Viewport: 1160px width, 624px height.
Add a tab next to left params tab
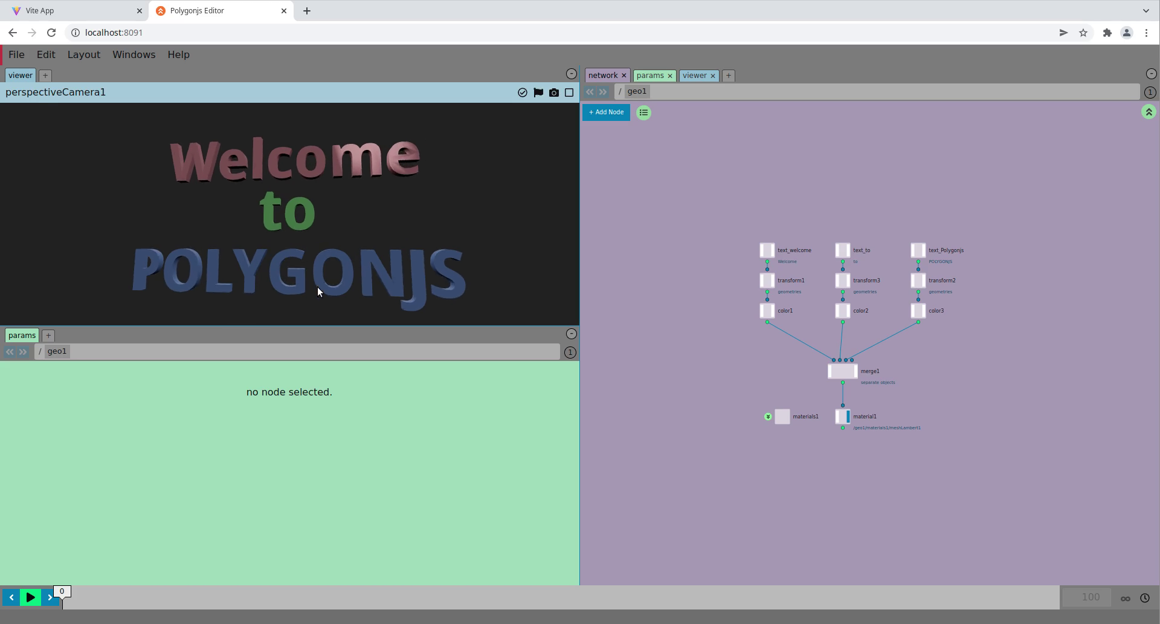click(x=48, y=336)
